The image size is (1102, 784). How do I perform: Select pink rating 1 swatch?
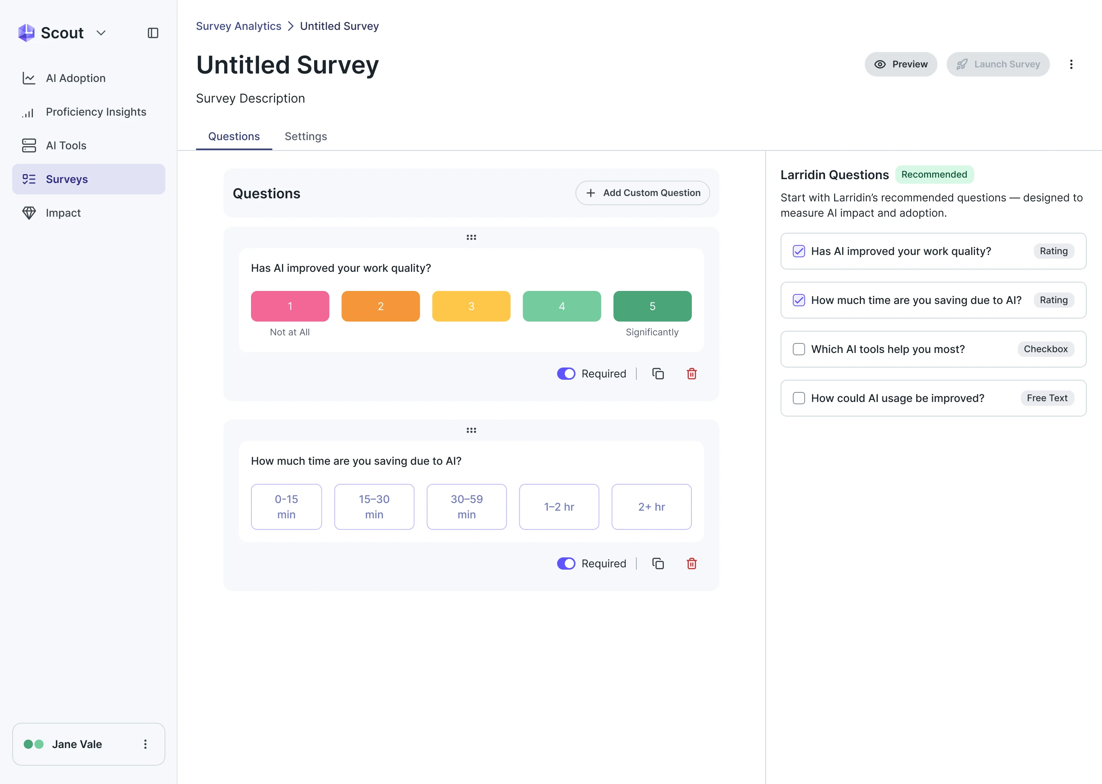(290, 306)
